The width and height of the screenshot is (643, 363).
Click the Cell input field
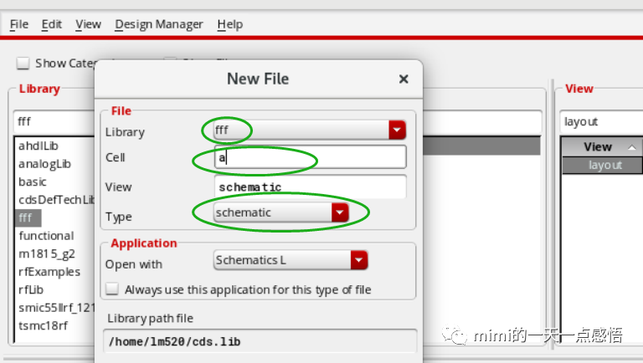310,157
